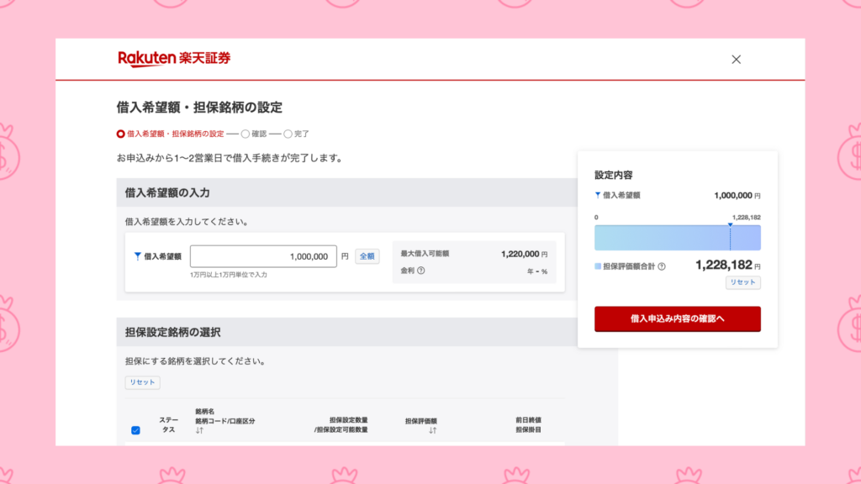861x484 pixels.
Task: Sort by 担保評価額 column arrows
Action: tap(432, 430)
